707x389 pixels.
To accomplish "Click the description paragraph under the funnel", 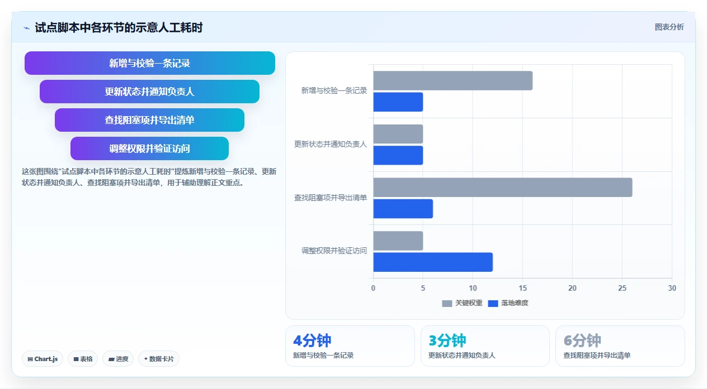I will click(149, 177).
